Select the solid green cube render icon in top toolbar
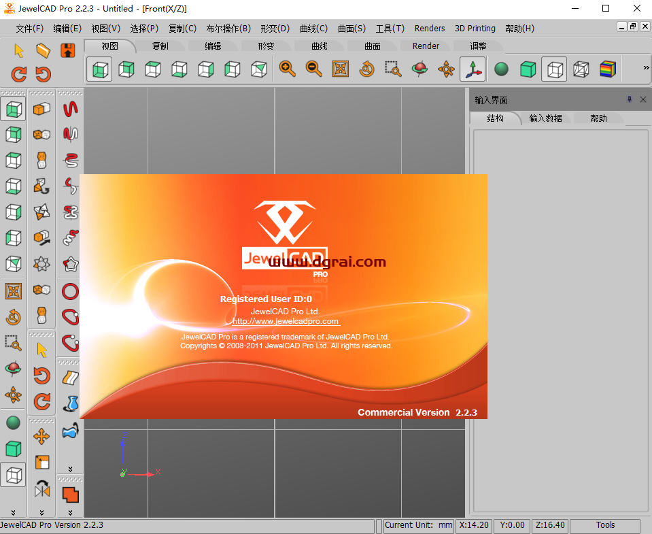The height and width of the screenshot is (534, 652). point(528,69)
